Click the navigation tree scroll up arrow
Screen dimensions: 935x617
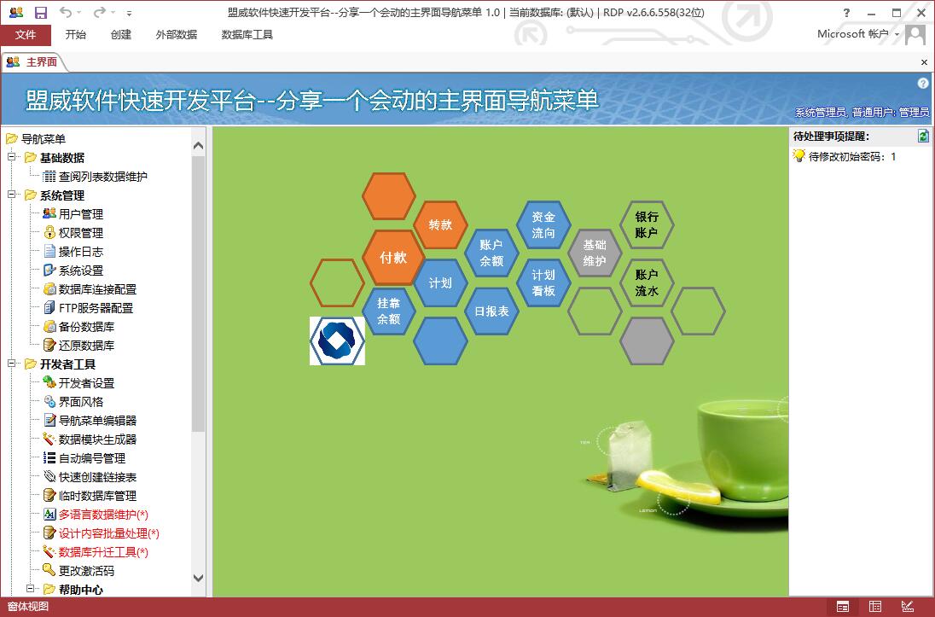[x=199, y=145]
